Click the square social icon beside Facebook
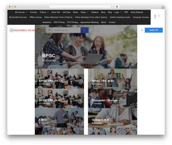 coord(159,16)
